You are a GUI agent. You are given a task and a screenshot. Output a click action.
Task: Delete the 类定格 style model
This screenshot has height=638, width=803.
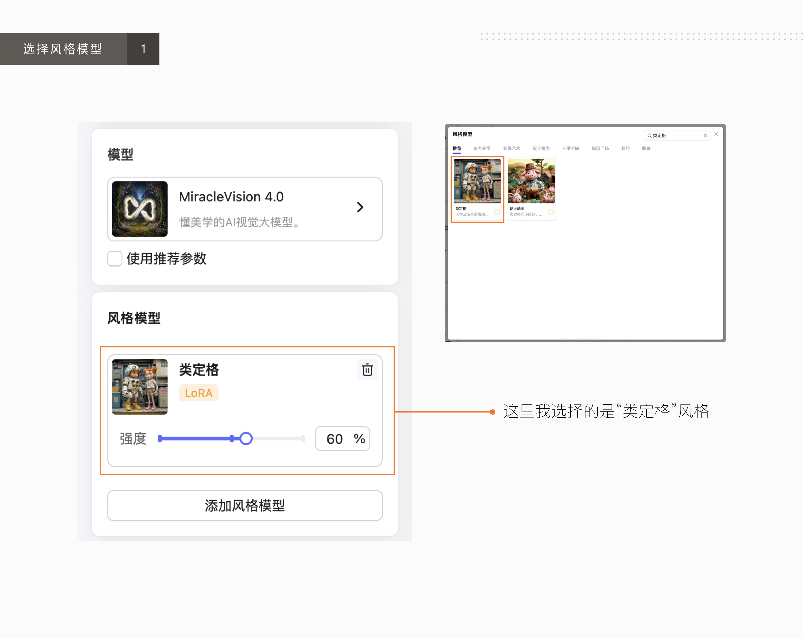coord(367,369)
